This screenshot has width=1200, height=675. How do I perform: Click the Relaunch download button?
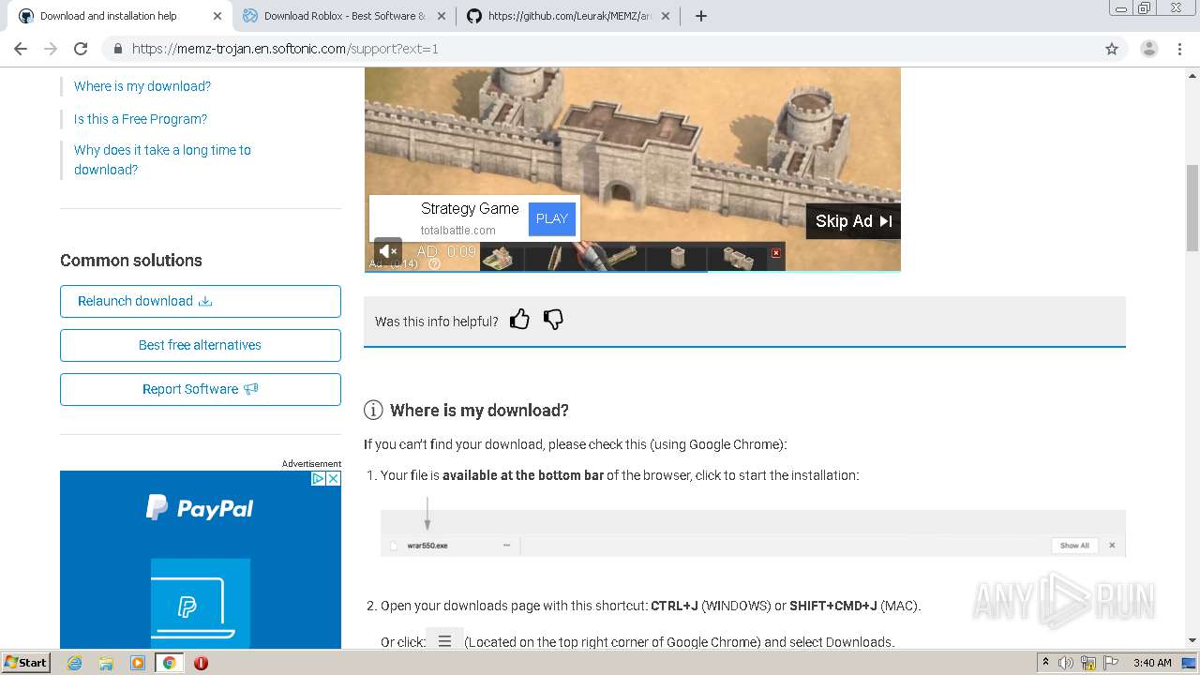(x=201, y=301)
